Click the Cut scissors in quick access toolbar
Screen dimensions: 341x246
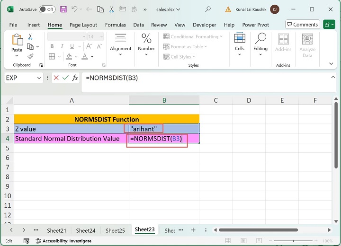[x=112, y=9]
